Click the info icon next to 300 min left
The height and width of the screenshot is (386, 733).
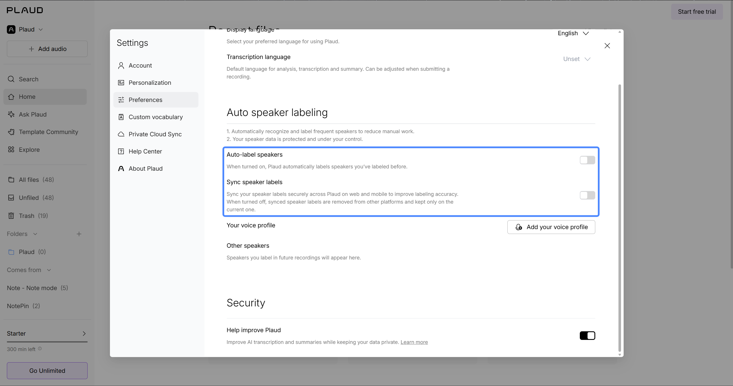pyautogui.click(x=40, y=348)
